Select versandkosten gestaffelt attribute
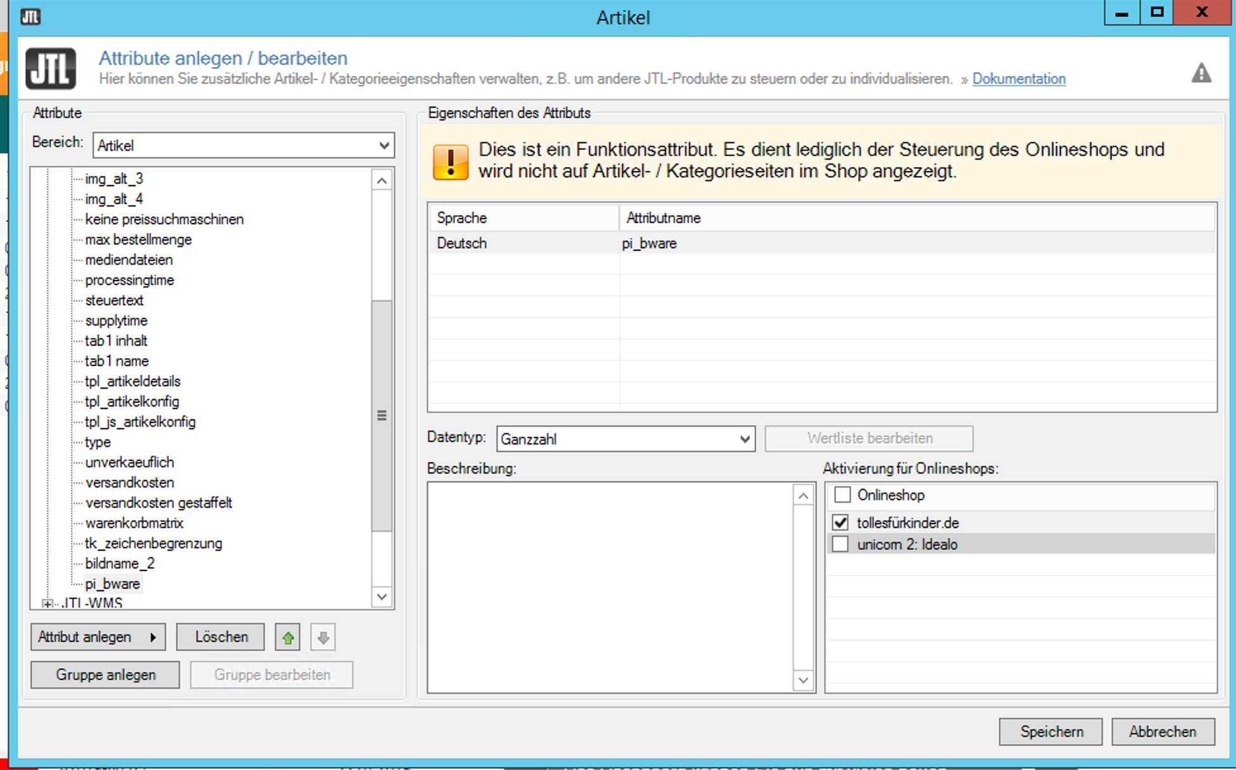Viewport: 1236px width, 770px height. [159, 503]
